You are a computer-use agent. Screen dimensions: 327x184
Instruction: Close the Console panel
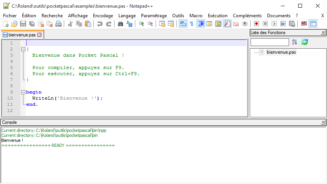click(323, 122)
